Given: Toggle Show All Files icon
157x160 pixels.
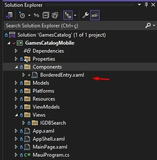Looking at the screenshot, I should 55,15.
